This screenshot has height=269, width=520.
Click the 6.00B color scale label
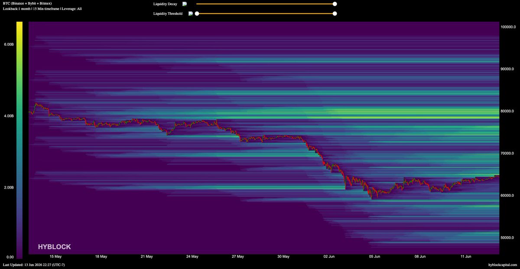9,45
